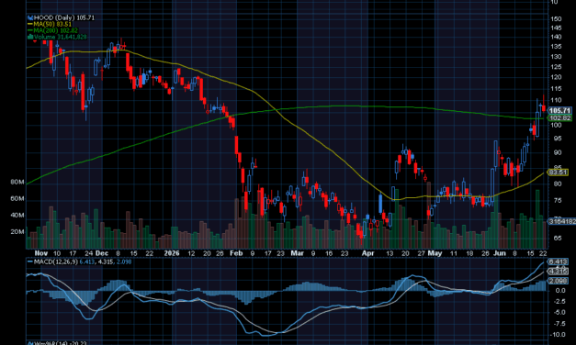Click the yellow 83.51 tag on price axis
Image resolution: width=576 pixels, height=345 pixels.
[x=558, y=172]
